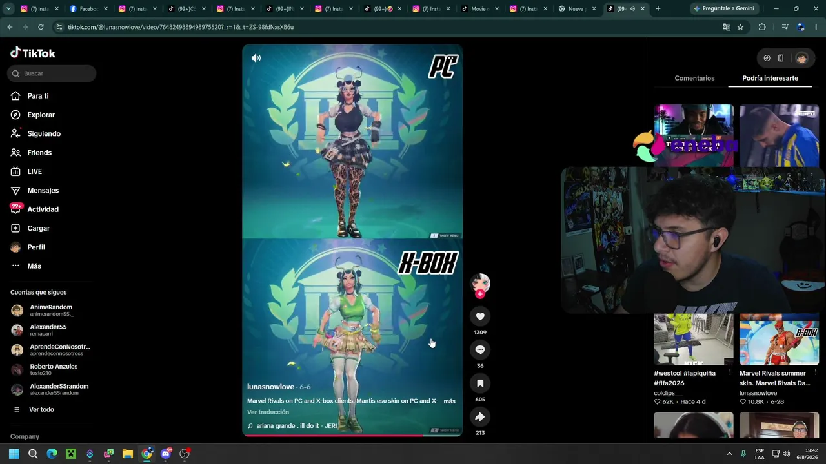This screenshot has width=826, height=464.
Task: Mute the video with the speaker icon
Action: [x=256, y=58]
